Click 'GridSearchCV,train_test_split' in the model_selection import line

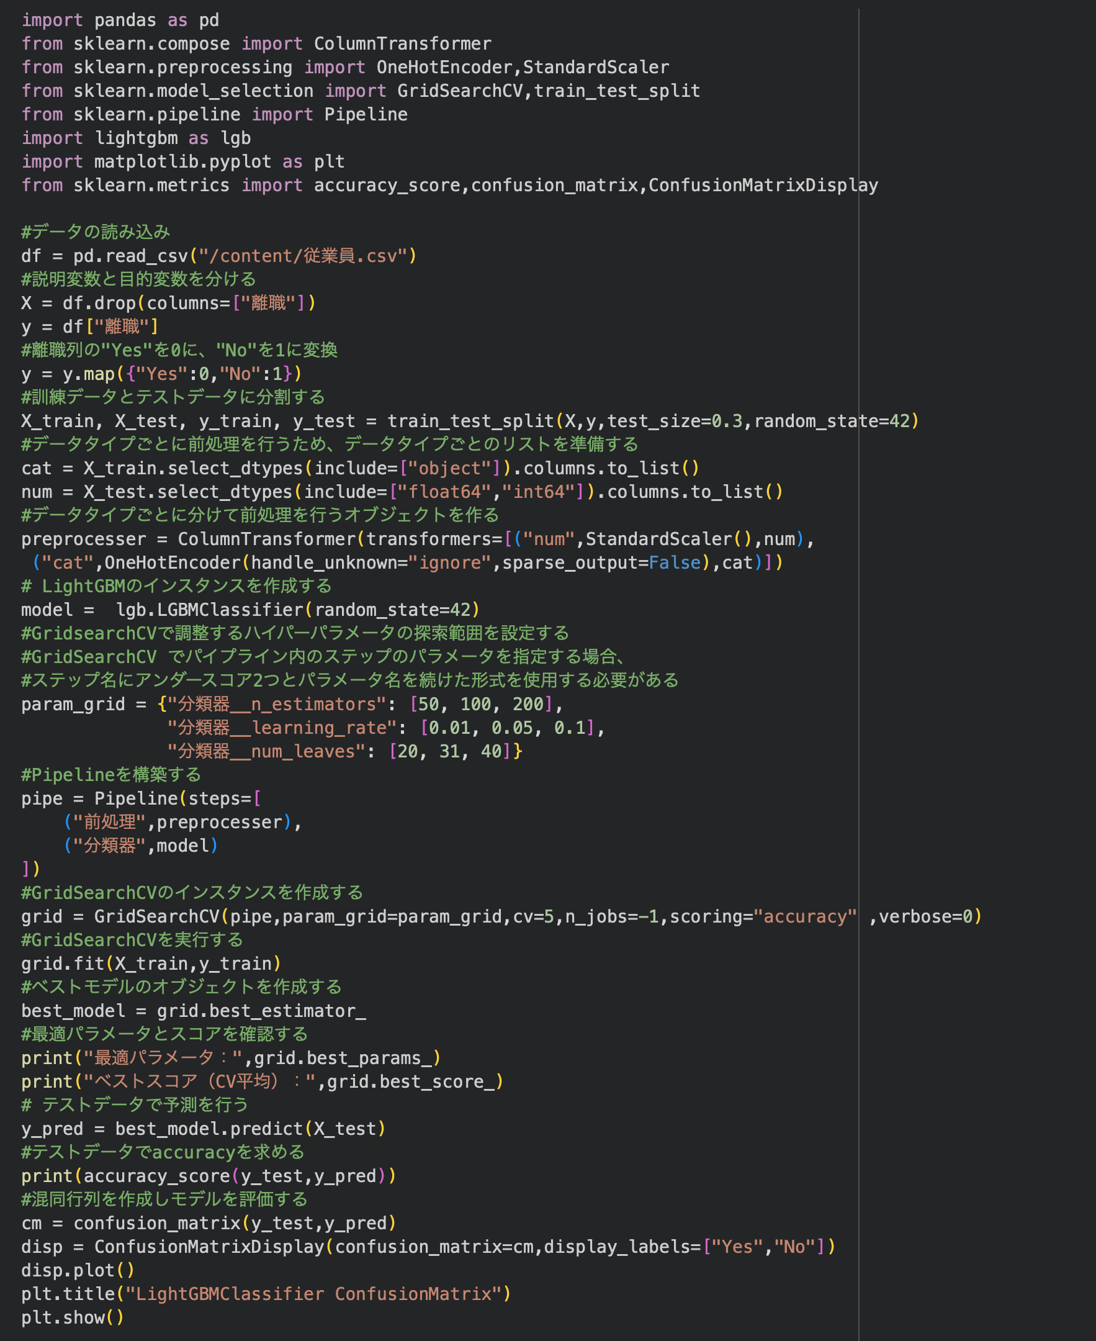548,91
